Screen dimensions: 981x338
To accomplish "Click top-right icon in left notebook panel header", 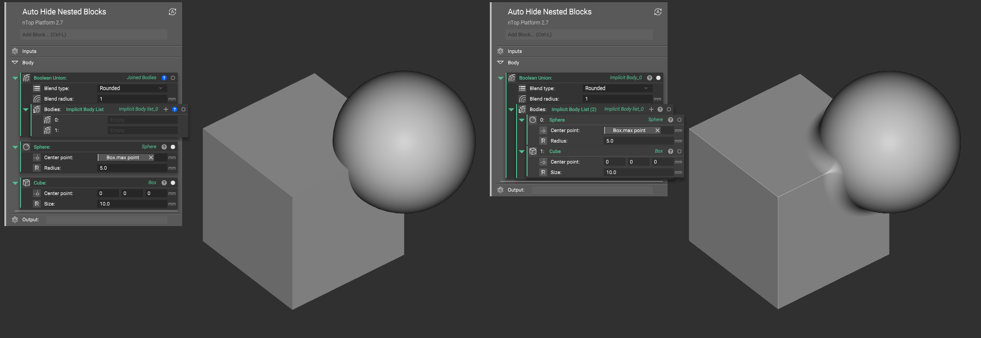I will pos(172,12).
